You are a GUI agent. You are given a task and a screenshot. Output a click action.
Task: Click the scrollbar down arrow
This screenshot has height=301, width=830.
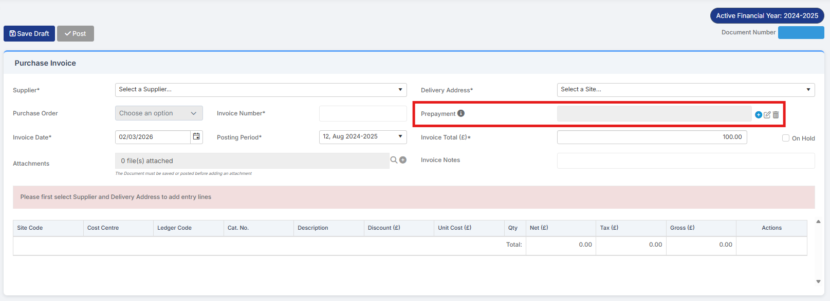pos(818,282)
